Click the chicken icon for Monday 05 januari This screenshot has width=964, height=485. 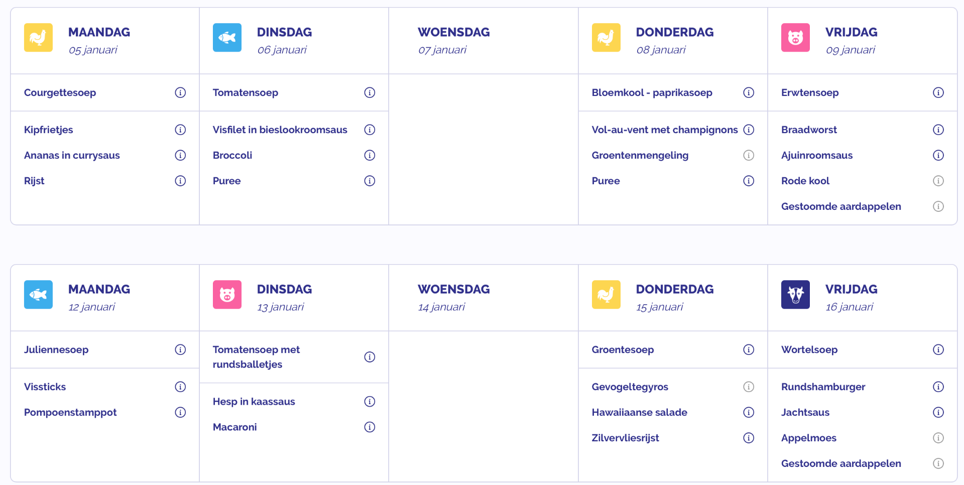[x=38, y=38]
